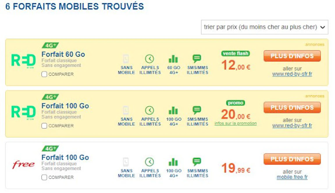Tick the Comparer checkbox for RED Forfait 100 Go
This screenshot has width=335, height=193.
tap(44, 126)
